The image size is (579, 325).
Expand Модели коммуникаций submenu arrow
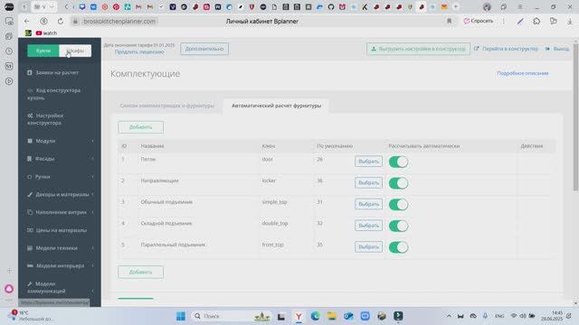(92, 291)
